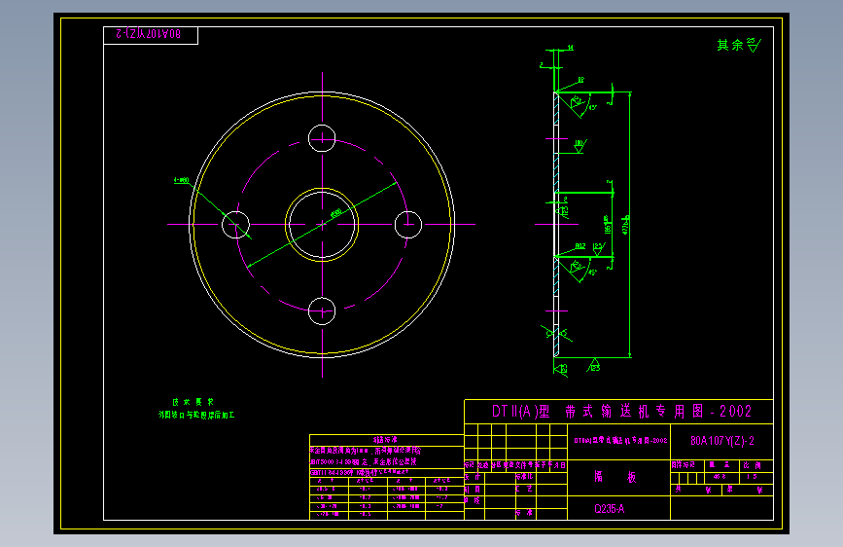Screen dimensions: 843x547
Task: Click the tolerance table heading row
Action: click(385, 440)
